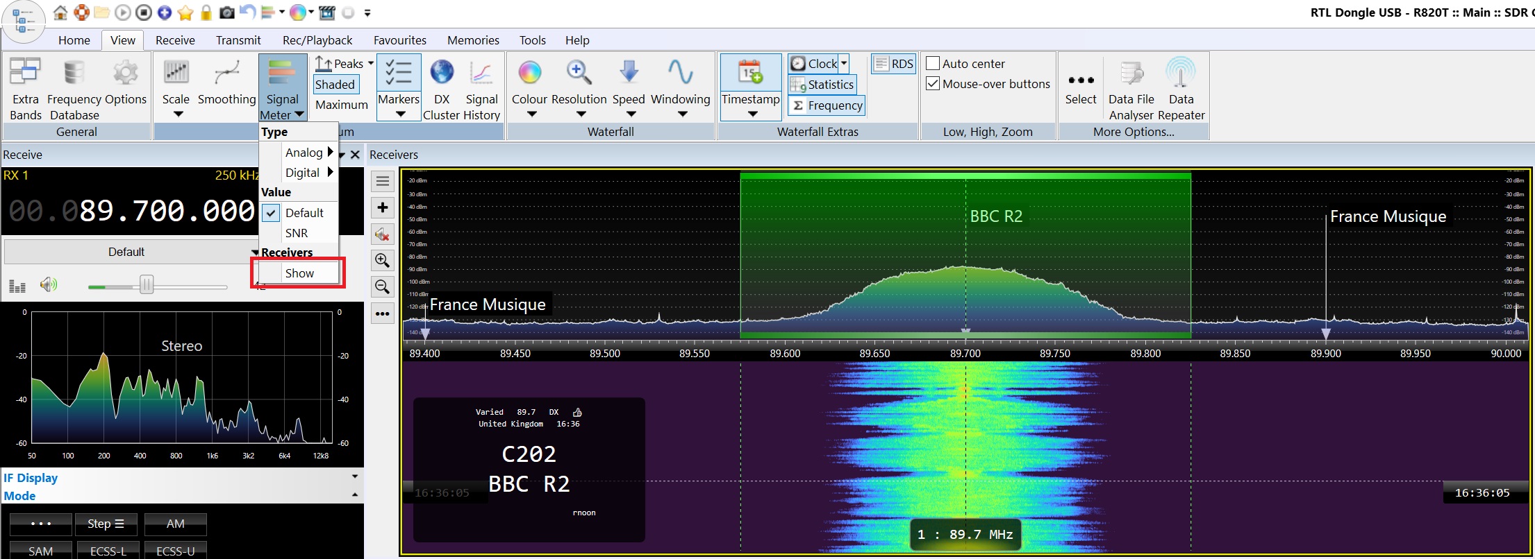1535x559 pixels.
Task: Click the France Musique marker at 89.900
Action: click(1387, 217)
